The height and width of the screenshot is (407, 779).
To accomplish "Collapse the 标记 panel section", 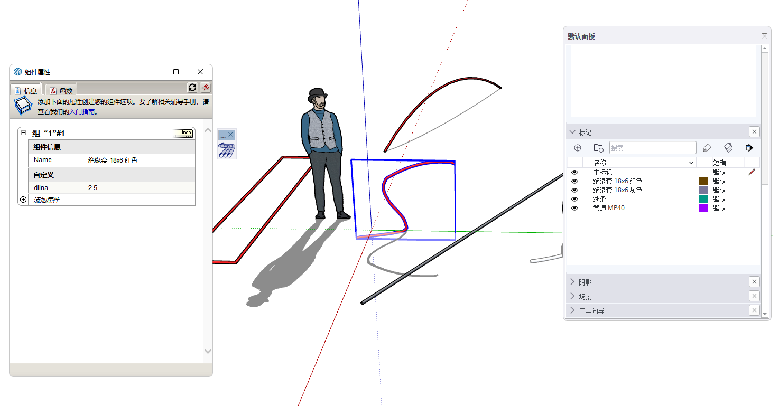I will (572, 132).
